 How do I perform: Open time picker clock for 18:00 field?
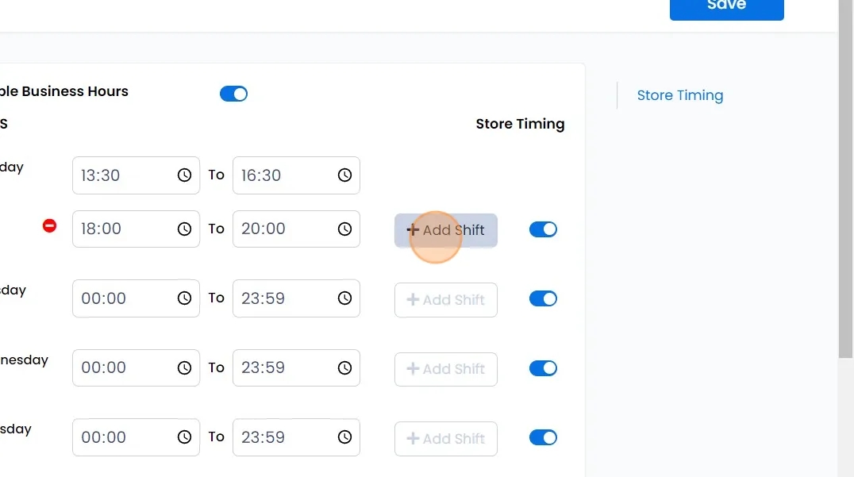(184, 229)
